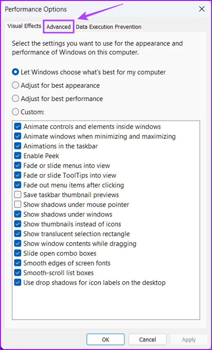The image size is (212, 350).
Task: Switch to the Advanced tab
Action: pyautogui.click(x=59, y=27)
